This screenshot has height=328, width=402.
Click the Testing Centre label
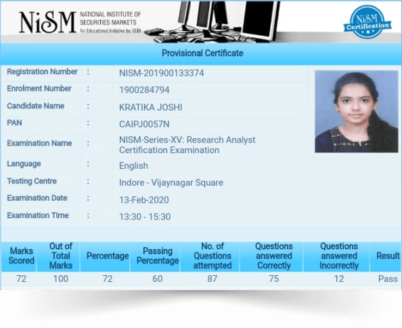[x=32, y=181]
